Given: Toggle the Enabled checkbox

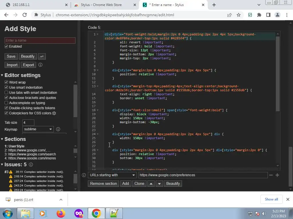Looking at the screenshot, I should pyautogui.click(x=6, y=46).
